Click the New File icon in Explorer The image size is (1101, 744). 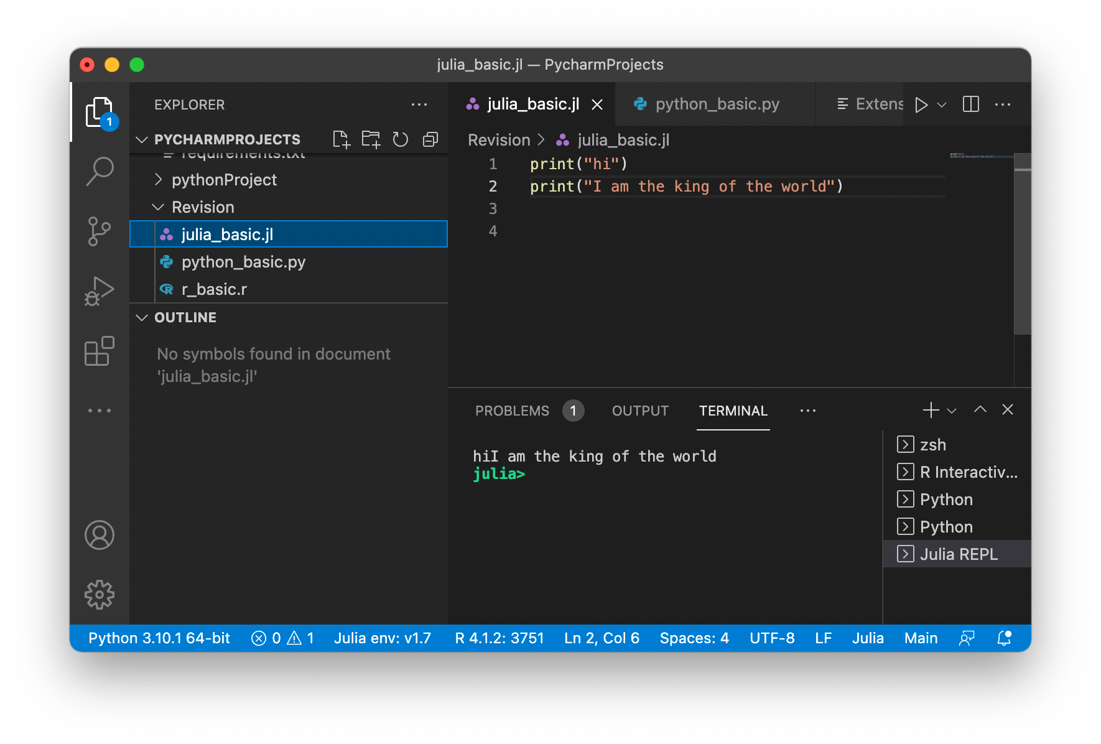click(341, 139)
